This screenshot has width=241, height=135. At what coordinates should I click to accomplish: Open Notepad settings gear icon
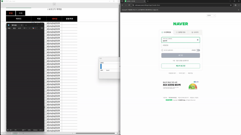[x=42, y=28]
